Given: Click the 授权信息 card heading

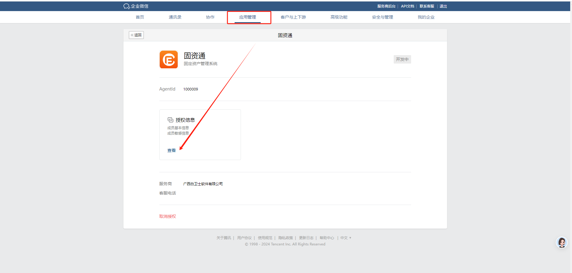Looking at the screenshot, I should click(x=185, y=120).
